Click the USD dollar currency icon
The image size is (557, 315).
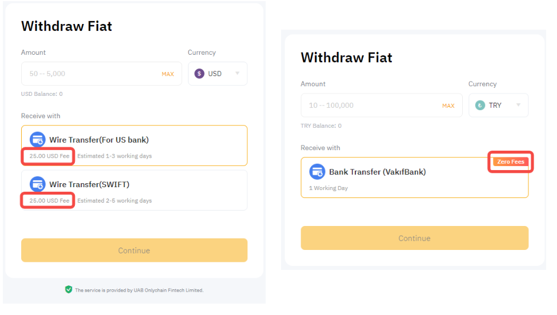coord(199,74)
